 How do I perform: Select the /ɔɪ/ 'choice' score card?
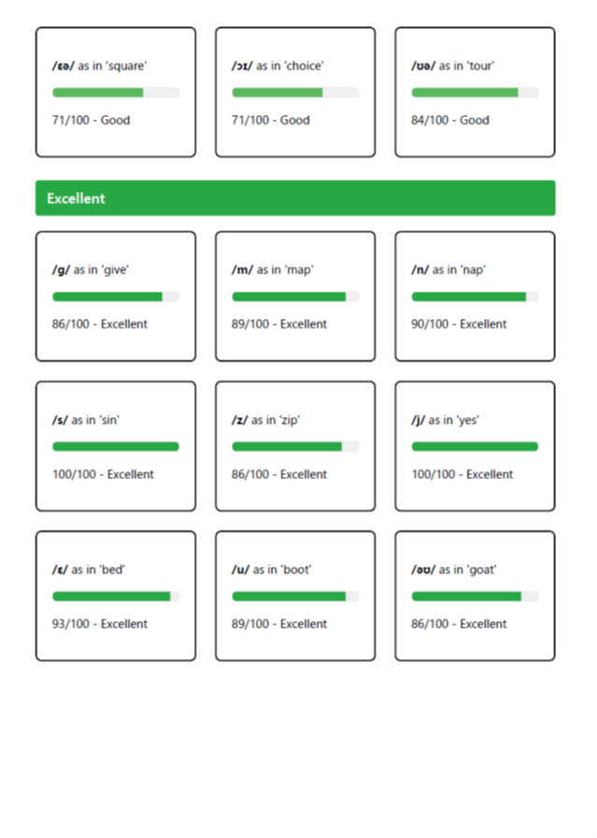click(295, 92)
